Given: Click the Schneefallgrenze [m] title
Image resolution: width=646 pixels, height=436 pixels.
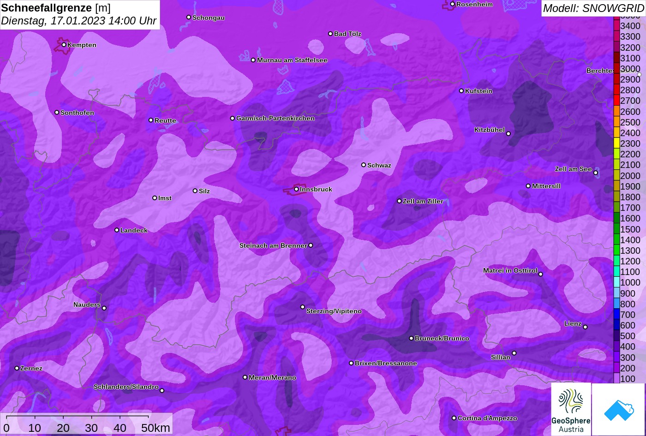Looking at the screenshot, I should point(56,8).
